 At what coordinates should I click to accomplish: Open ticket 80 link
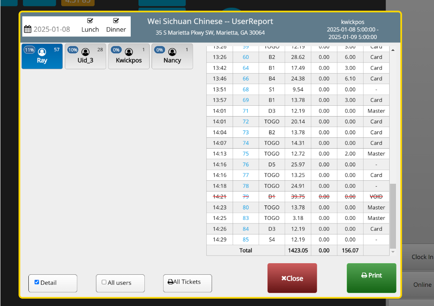coord(246,207)
